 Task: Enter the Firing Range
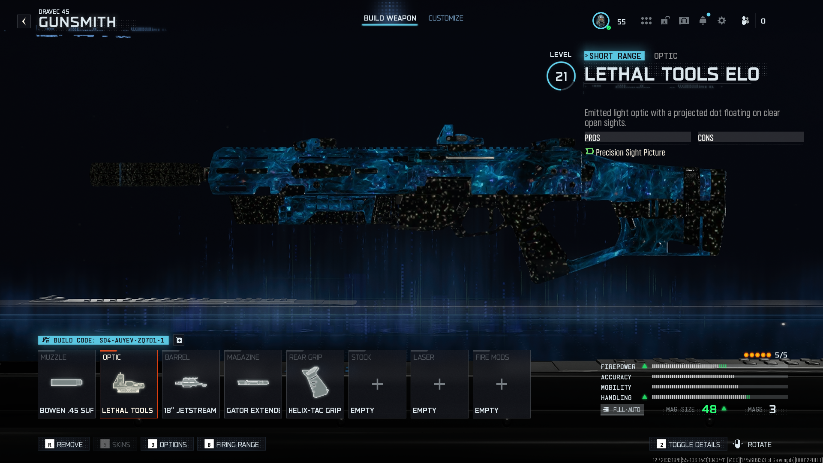pyautogui.click(x=231, y=444)
